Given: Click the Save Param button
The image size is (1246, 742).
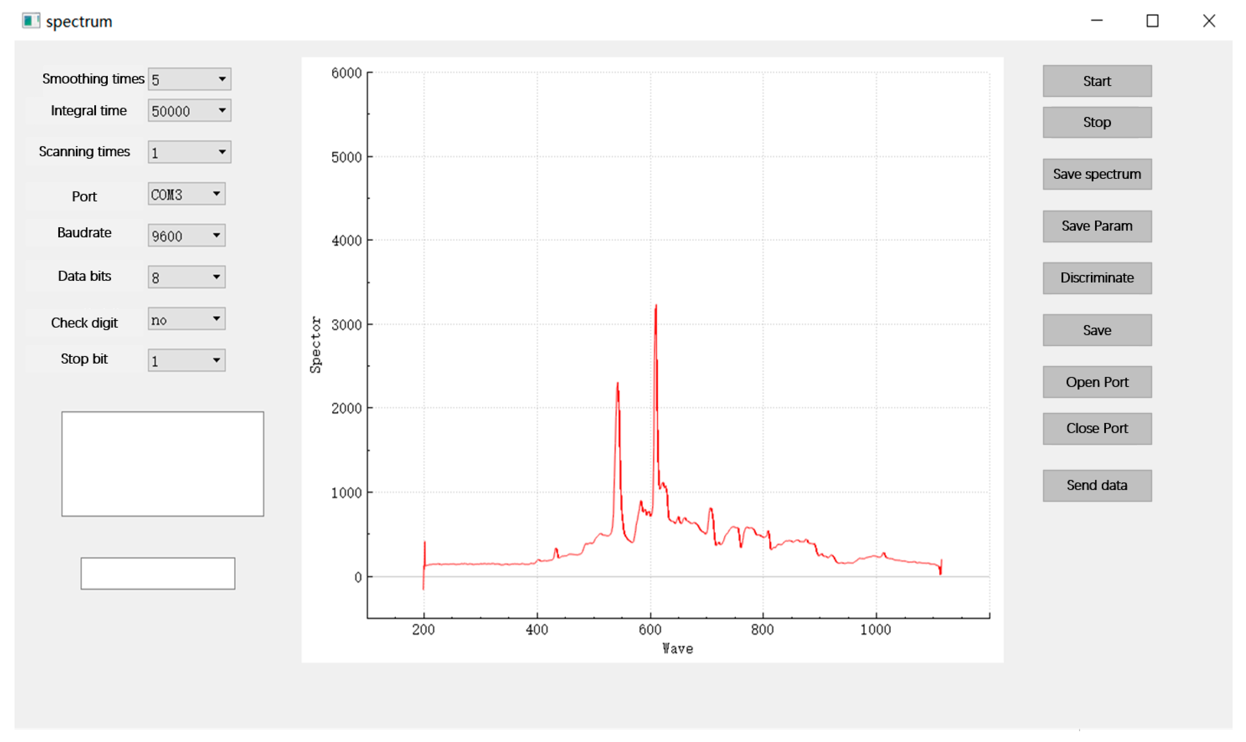Looking at the screenshot, I should click(1097, 226).
